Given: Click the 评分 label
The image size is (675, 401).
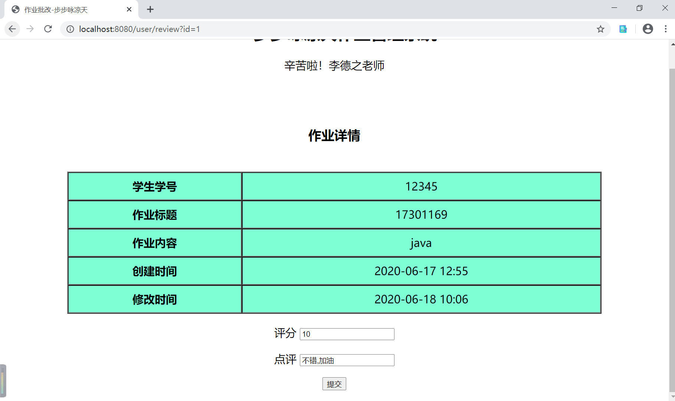Looking at the screenshot, I should (x=285, y=333).
